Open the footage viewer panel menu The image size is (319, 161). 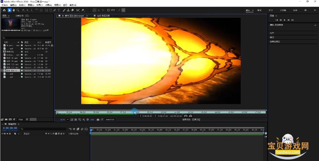tap(87, 16)
